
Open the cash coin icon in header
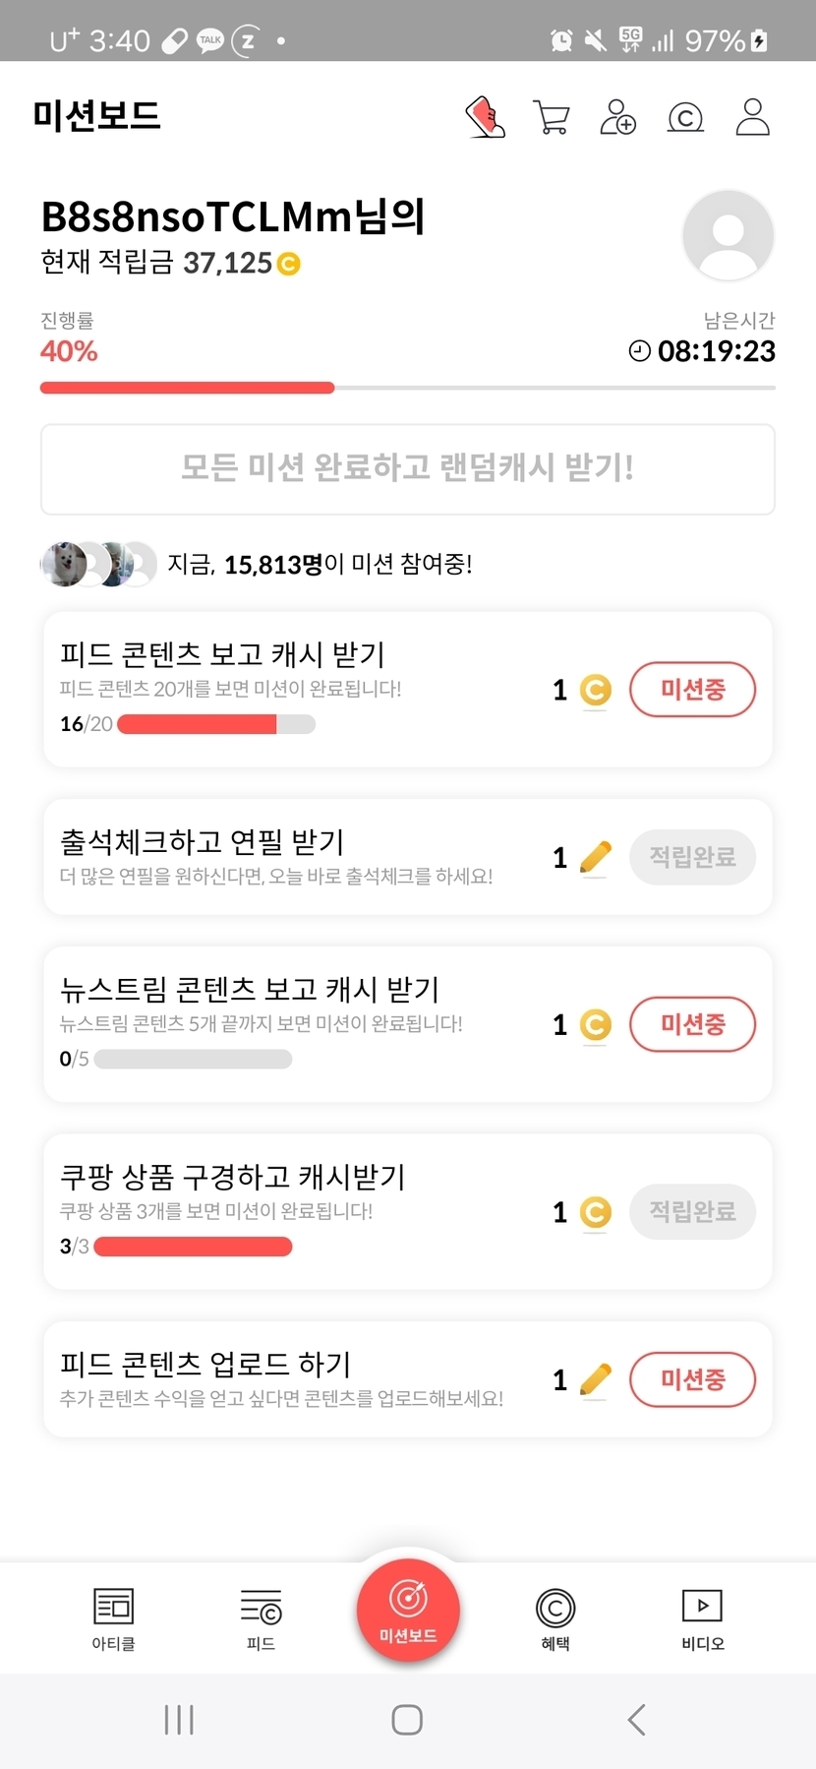(685, 118)
